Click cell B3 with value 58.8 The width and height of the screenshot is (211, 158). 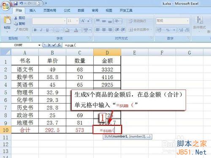tap(52, 77)
